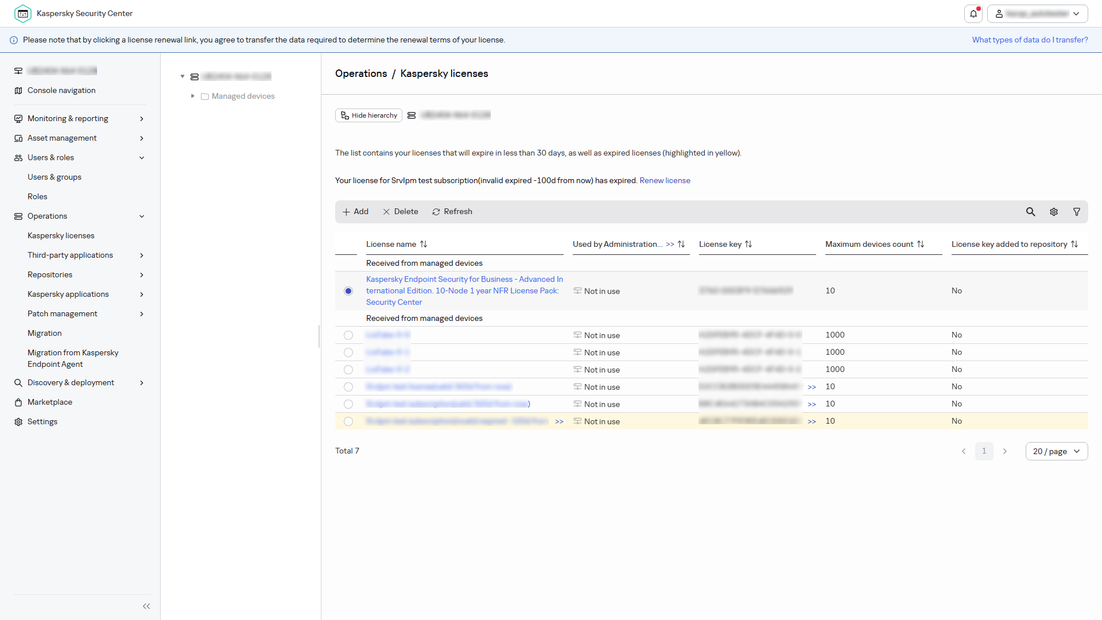Click the info icon in the notice banner

(x=14, y=40)
